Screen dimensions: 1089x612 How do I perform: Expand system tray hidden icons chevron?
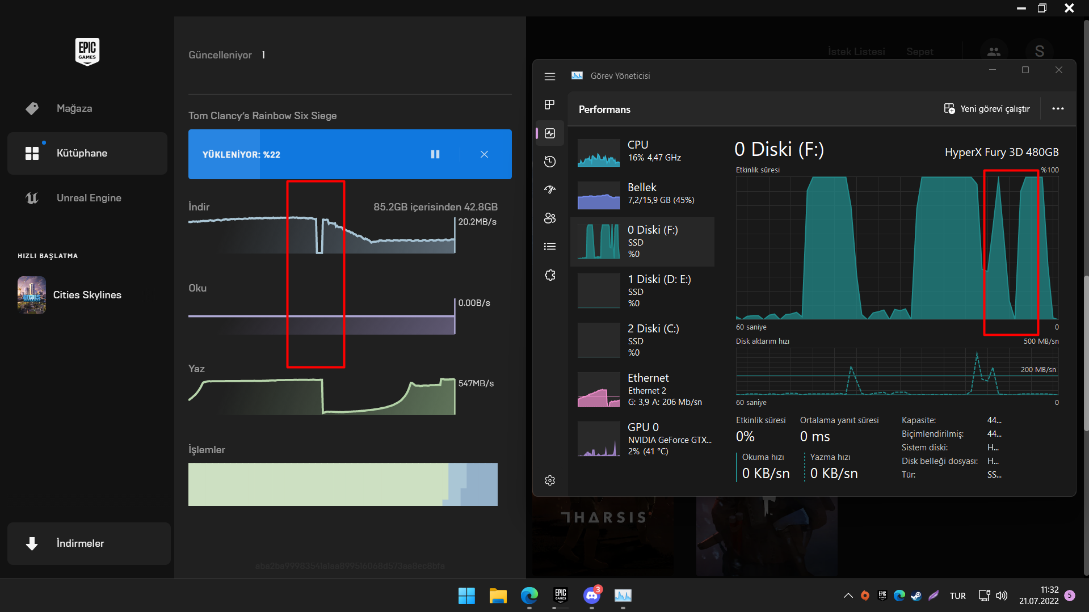(x=848, y=596)
